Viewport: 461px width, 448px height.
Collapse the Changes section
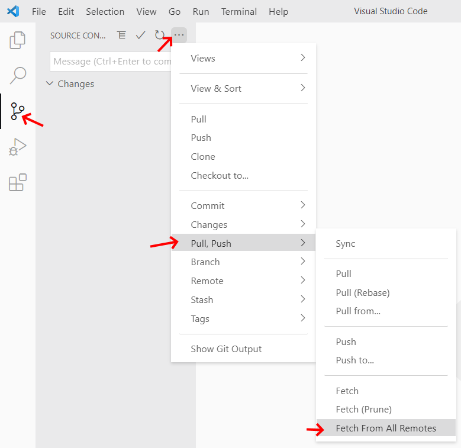[x=50, y=84]
